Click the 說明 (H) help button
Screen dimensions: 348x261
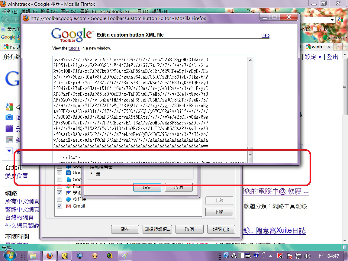pos(221,229)
